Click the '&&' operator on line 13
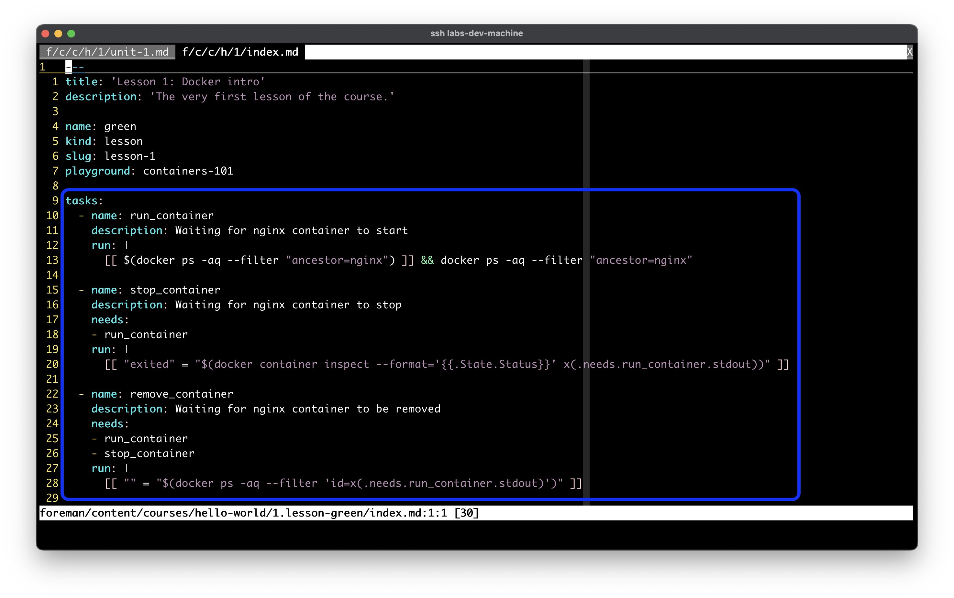This screenshot has height=598, width=954. [427, 260]
